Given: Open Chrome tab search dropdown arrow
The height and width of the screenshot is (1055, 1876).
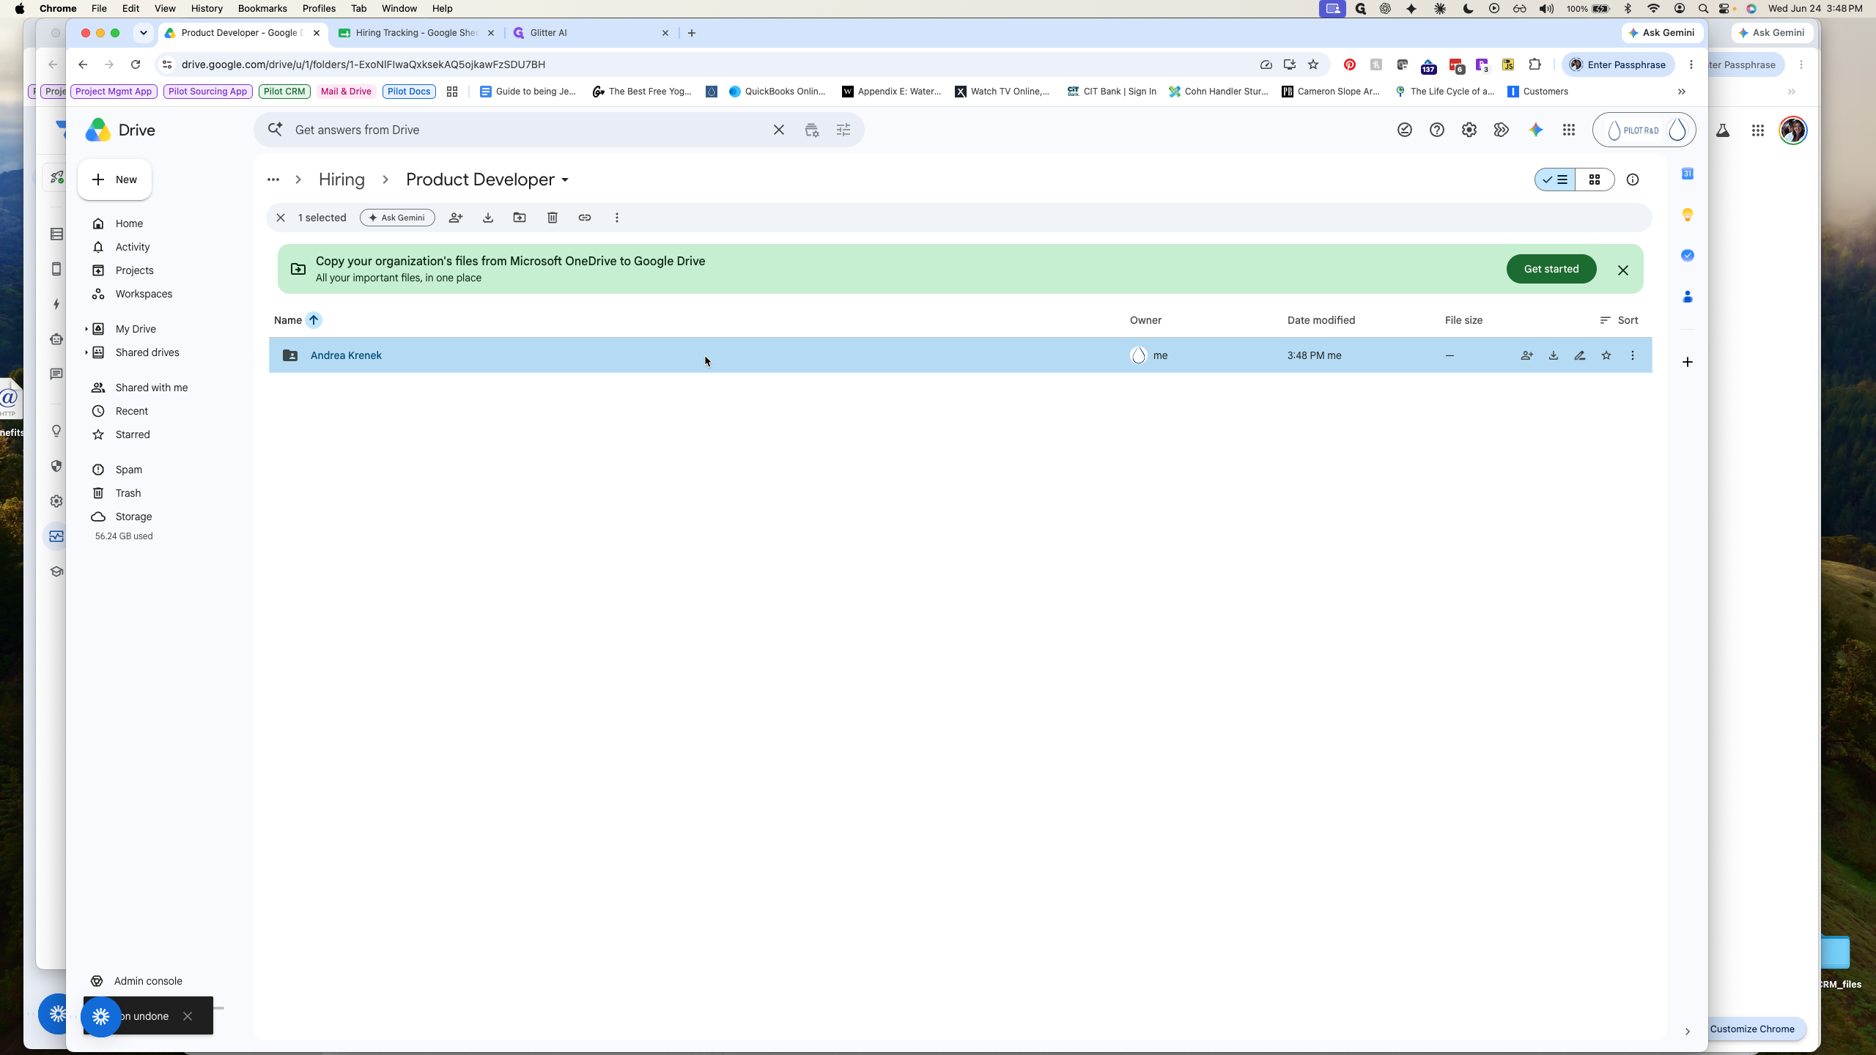Looking at the screenshot, I should 144,33.
